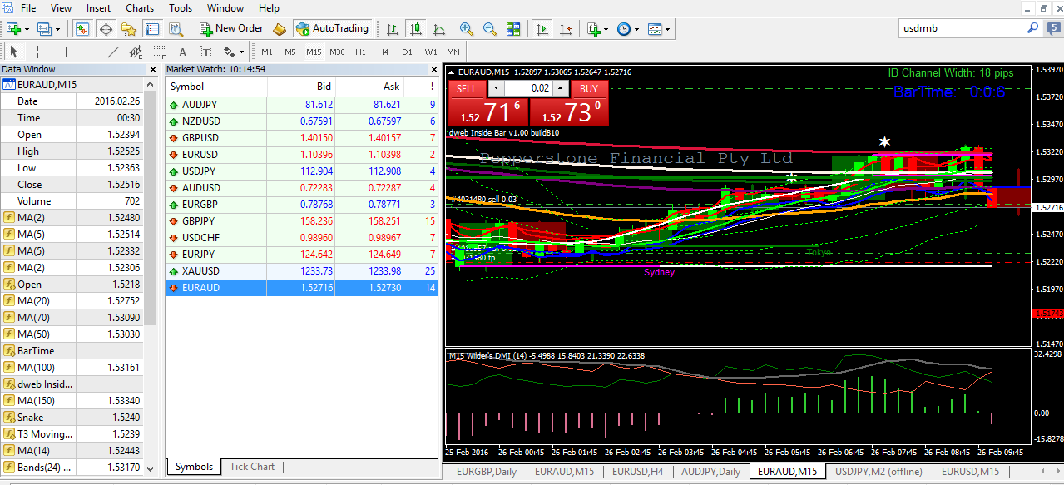This screenshot has height=485, width=1064.
Task: Switch chart to bar chart type
Action: click(392, 28)
